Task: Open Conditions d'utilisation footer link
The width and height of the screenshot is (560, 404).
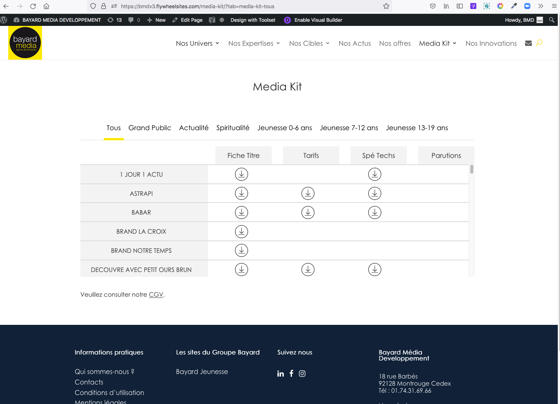Action: coord(109,393)
